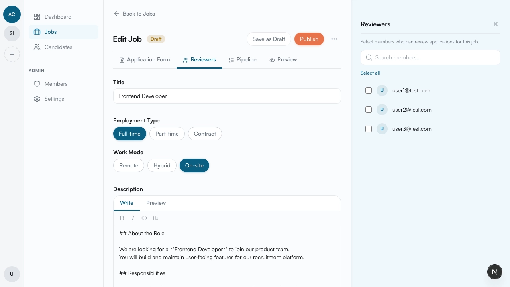Close the Reviewers panel
This screenshot has width=510, height=287.
tap(496, 24)
